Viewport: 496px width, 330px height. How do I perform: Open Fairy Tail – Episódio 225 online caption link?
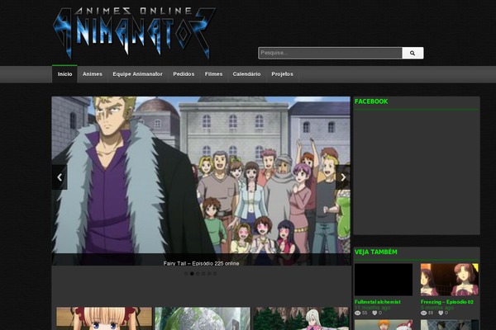[201, 263]
